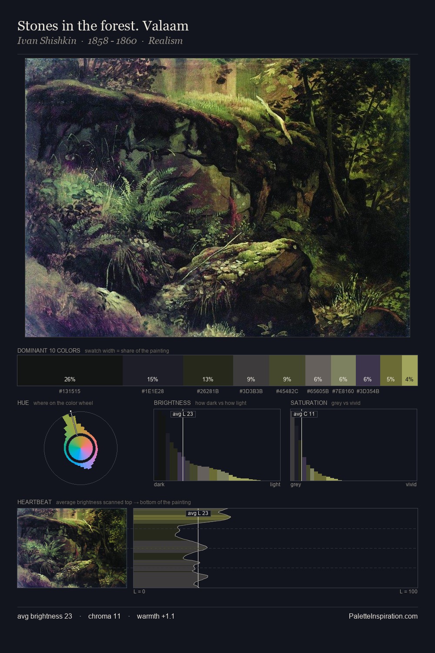
Task: Click hex code text '#3D354B'
Action: point(368,391)
